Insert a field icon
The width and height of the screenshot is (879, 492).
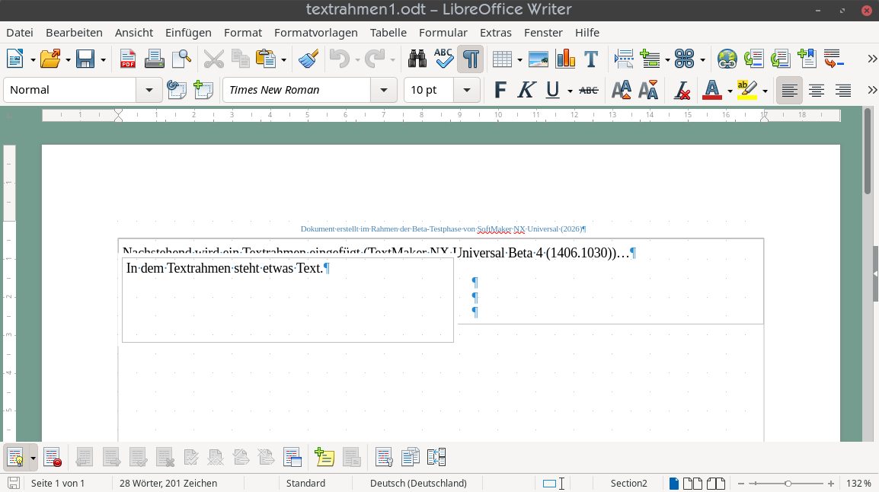tap(650, 59)
